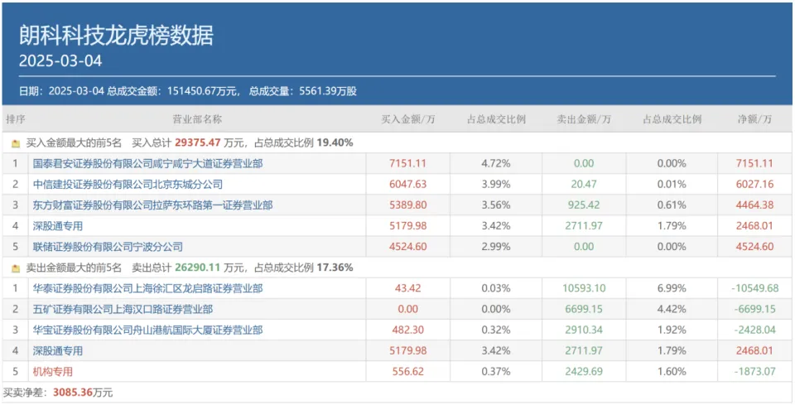Open 国泰君安证券咸宁咸宁大道证券营业部 link
Image resolution: width=795 pixels, height=405 pixels.
[147, 164]
